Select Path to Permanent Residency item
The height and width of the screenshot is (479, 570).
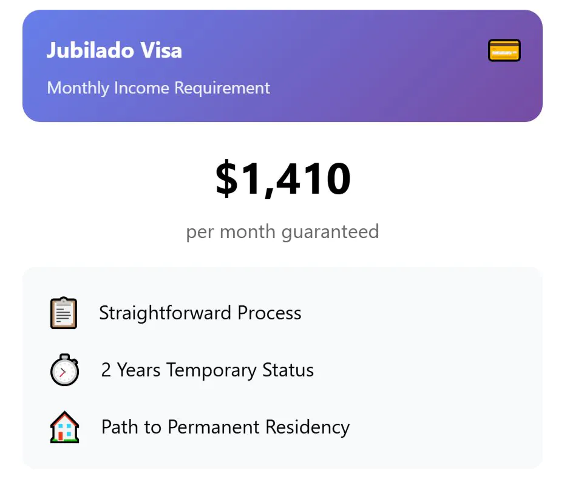point(200,427)
